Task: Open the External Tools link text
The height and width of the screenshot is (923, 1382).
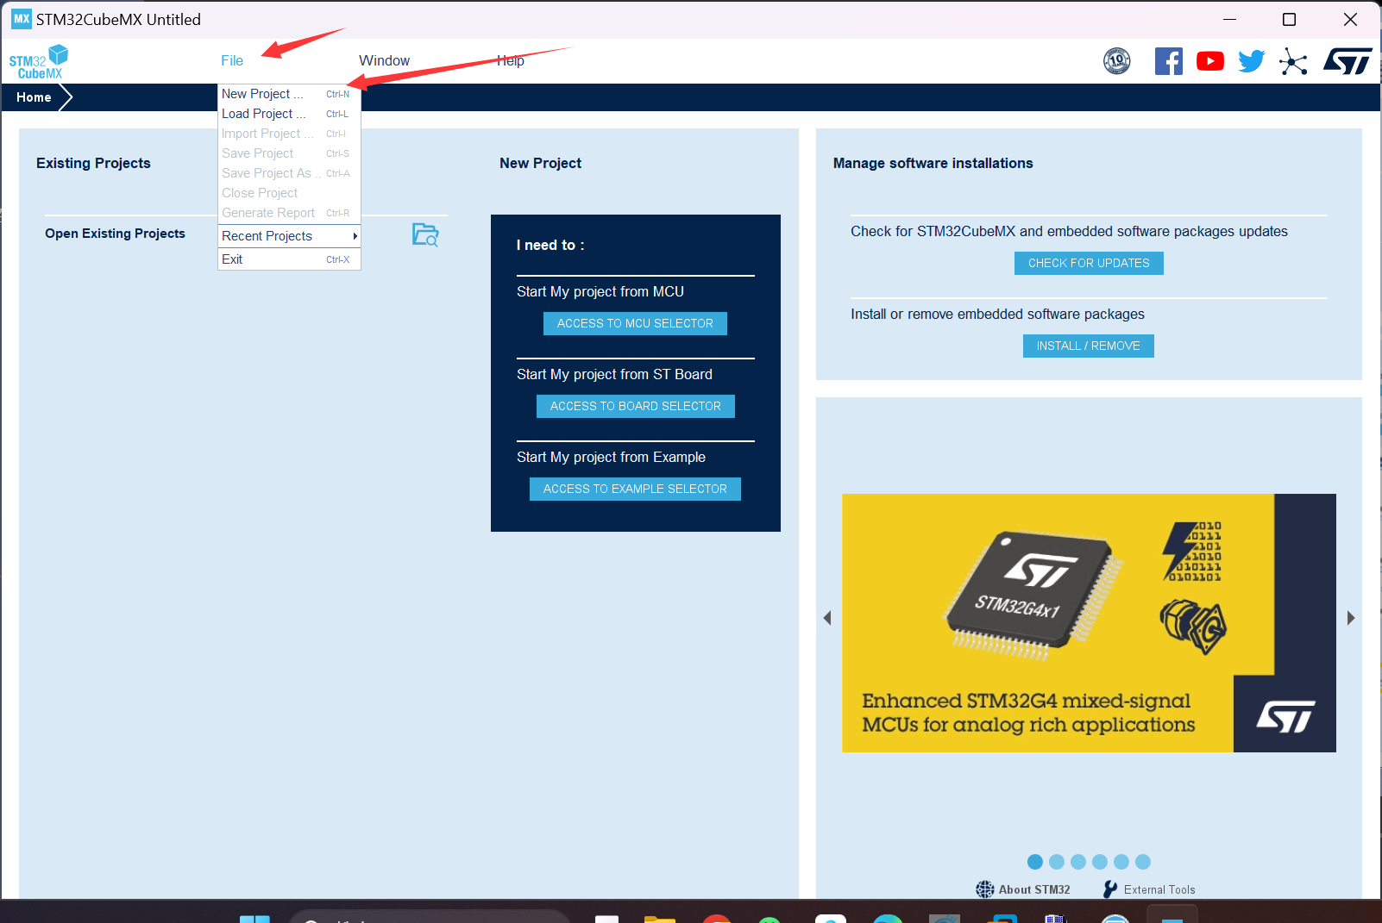Action: point(1159,889)
